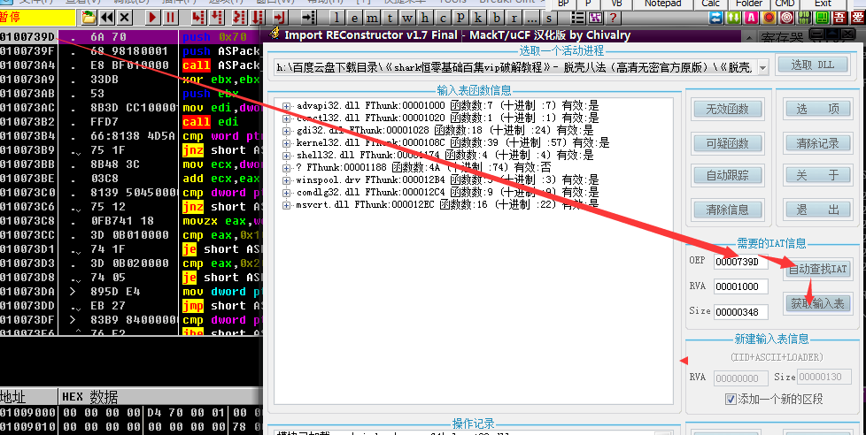The height and width of the screenshot is (435, 866).
Task: Click Calc in the top bar
Action: (711, 4)
